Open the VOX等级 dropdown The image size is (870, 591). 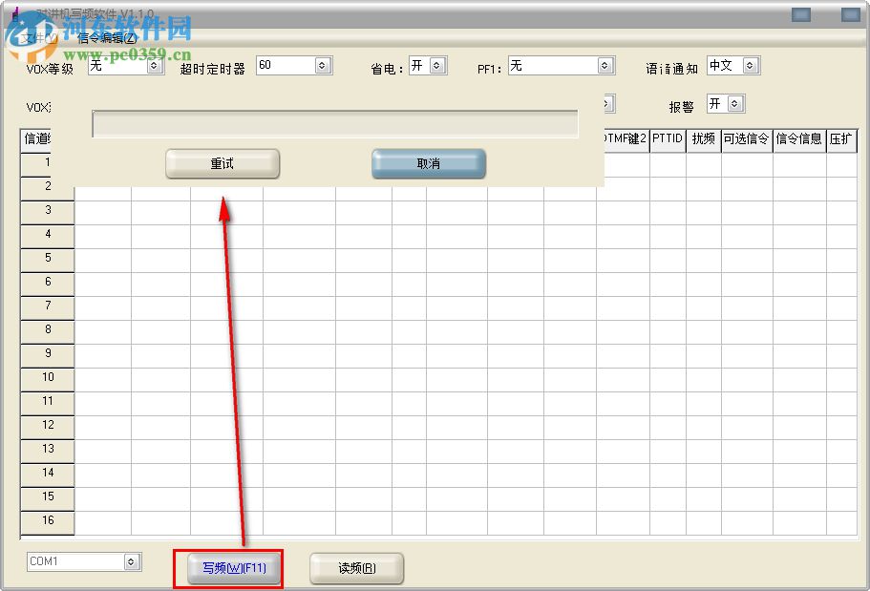(x=155, y=66)
